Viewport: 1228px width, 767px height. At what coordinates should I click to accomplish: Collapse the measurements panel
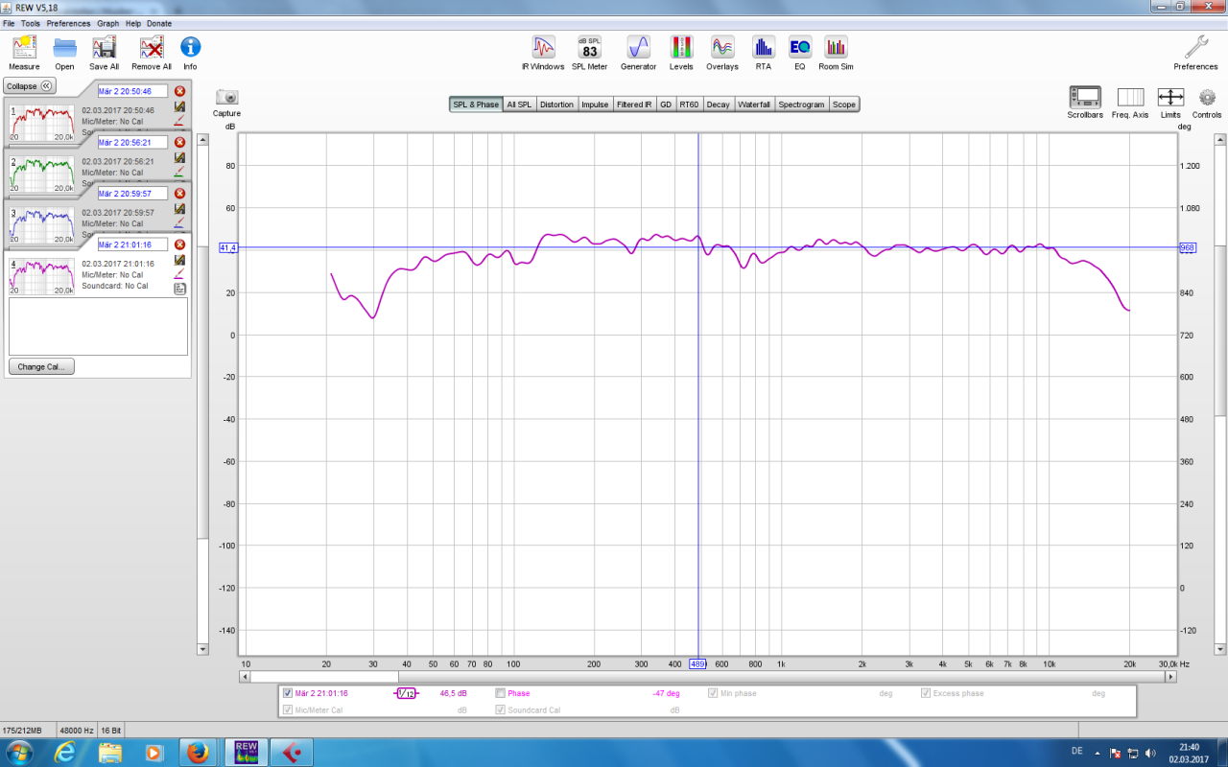click(29, 85)
